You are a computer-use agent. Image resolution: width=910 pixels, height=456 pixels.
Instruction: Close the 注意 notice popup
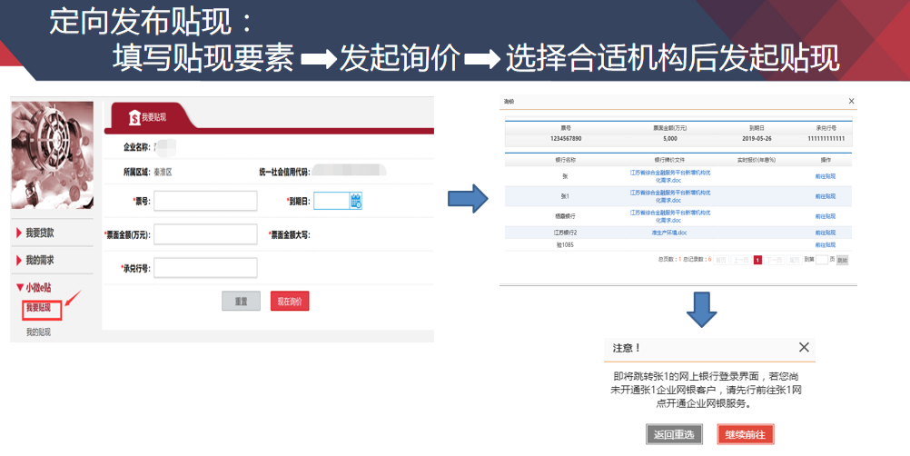coord(804,347)
